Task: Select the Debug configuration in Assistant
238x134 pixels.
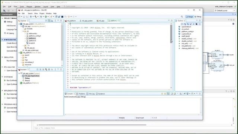Action: click(x=27, y=78)
